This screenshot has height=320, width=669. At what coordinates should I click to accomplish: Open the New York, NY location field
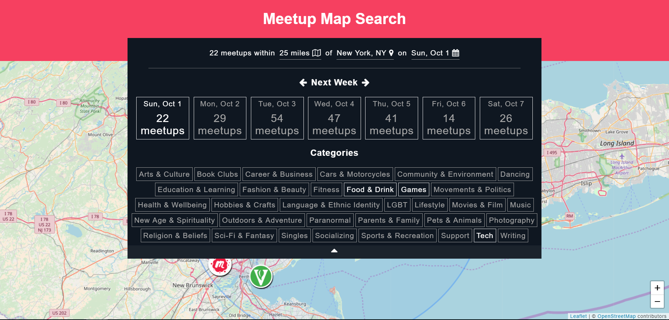[365, 53]
